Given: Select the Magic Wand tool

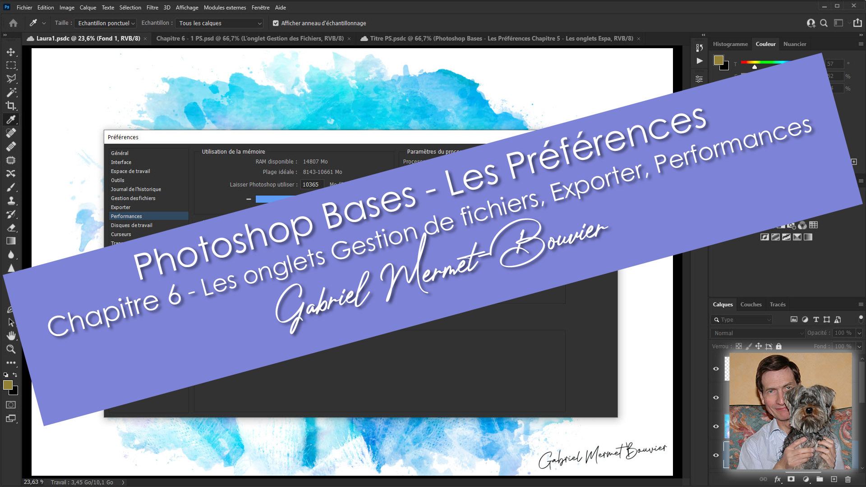Looking at the screenshot, I should click(x=11, y=92).
